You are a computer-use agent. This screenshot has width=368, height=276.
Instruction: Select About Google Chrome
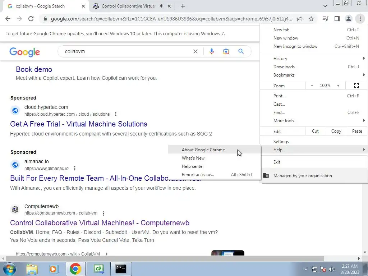point(215,150)
